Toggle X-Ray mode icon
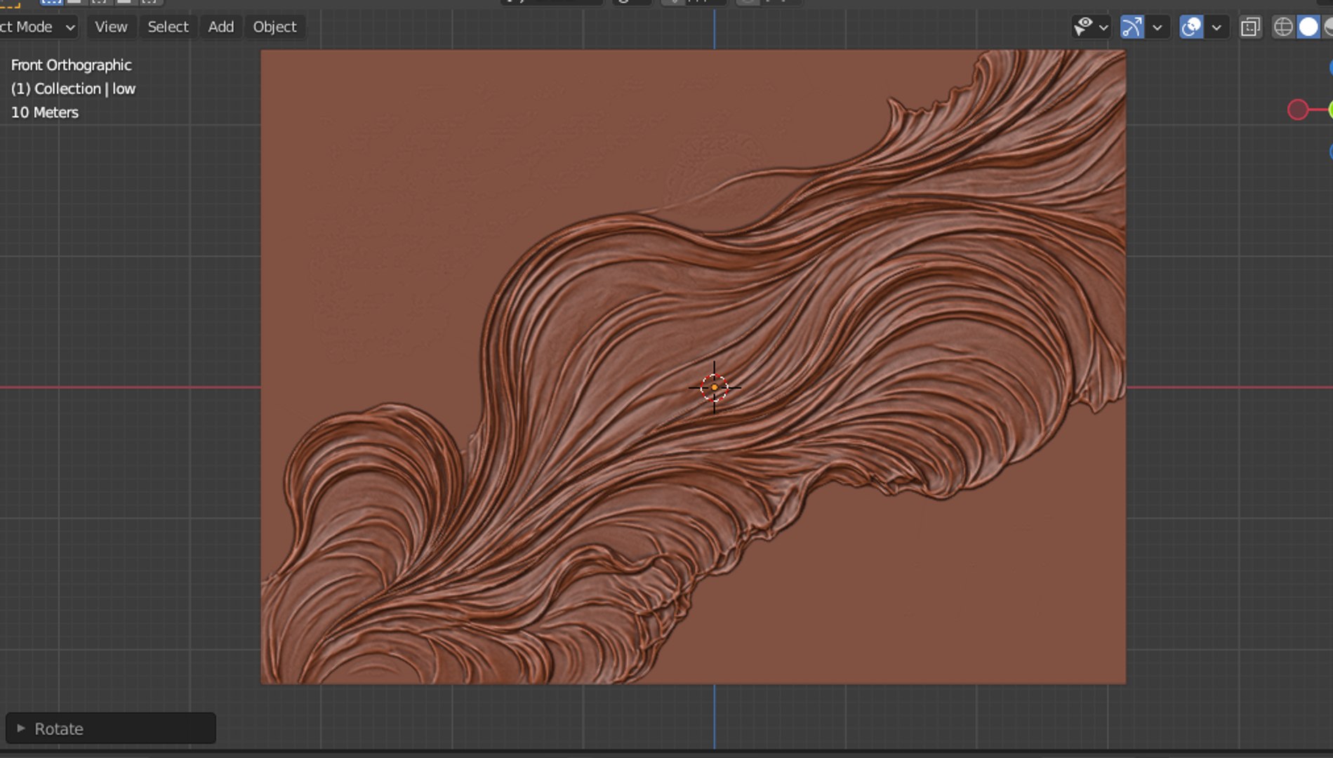The width and height of the screenshot is (1333, 758). coord(1250,27)
